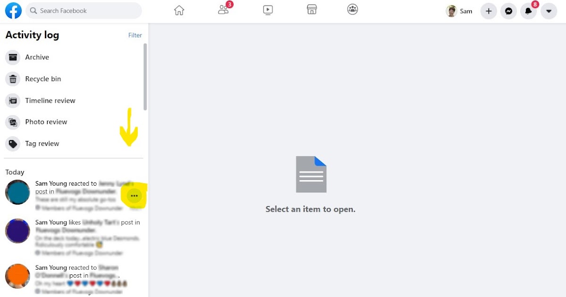The width and height of the screenshot is (566, 297).
Task: Open the Video (Watch) icon
Action: [x=268, y=9]
